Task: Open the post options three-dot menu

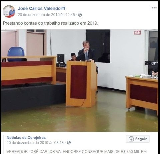Action: [x=154, y=8]
